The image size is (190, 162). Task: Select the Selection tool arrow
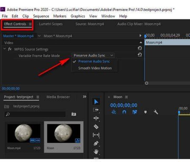[x=96, y=102]
